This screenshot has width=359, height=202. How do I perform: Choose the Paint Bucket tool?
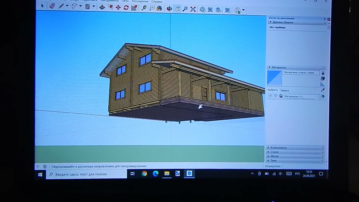coord(159,8)
